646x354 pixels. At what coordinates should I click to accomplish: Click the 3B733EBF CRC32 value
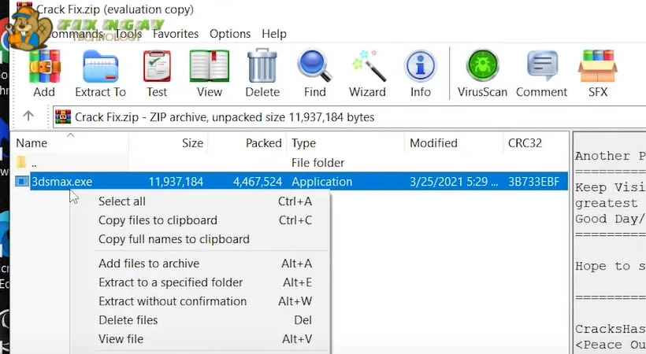(x=533, y=182)
